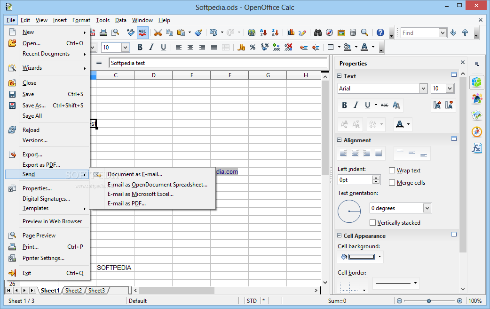This screenshot has width=490, height=309.
Task: Click the Left indent 0pt field
Action: point(356,180)
